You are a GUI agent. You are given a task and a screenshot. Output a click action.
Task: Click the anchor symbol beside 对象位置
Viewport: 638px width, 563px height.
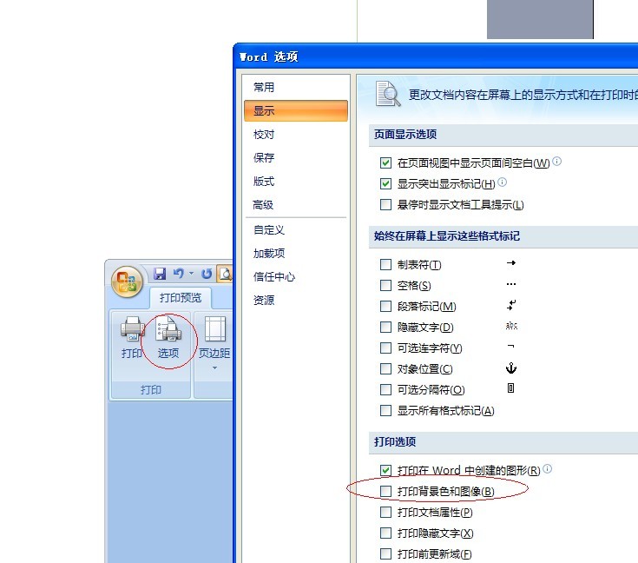[511, 368]
